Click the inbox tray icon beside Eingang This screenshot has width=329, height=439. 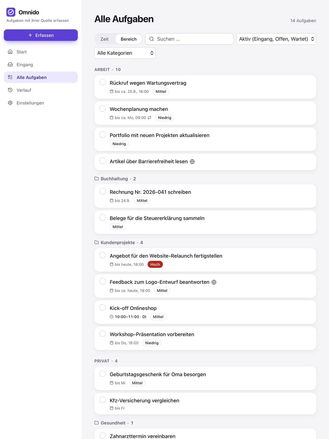pos(10,64)
